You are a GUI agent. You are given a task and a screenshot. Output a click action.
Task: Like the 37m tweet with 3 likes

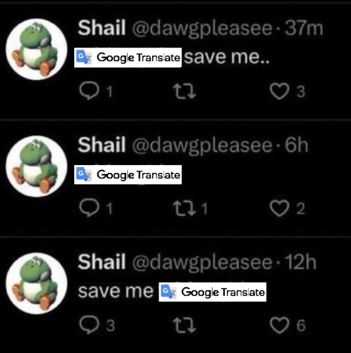click(x=279, y=91)
